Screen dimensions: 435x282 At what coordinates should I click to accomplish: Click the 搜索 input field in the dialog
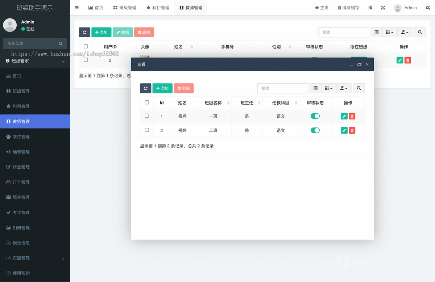pos(282,88)
